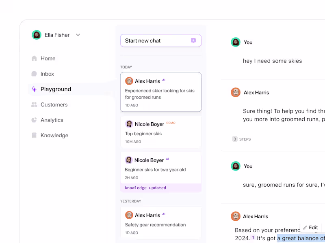Click the Playground sparkle icon
The width and height of the screenshot is (325, 243).
pos(34,89)
